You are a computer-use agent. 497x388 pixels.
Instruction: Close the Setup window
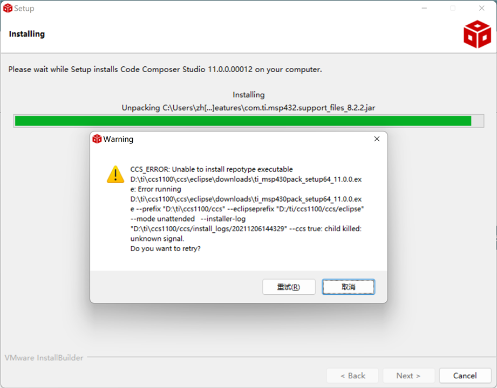pos(481,8)
